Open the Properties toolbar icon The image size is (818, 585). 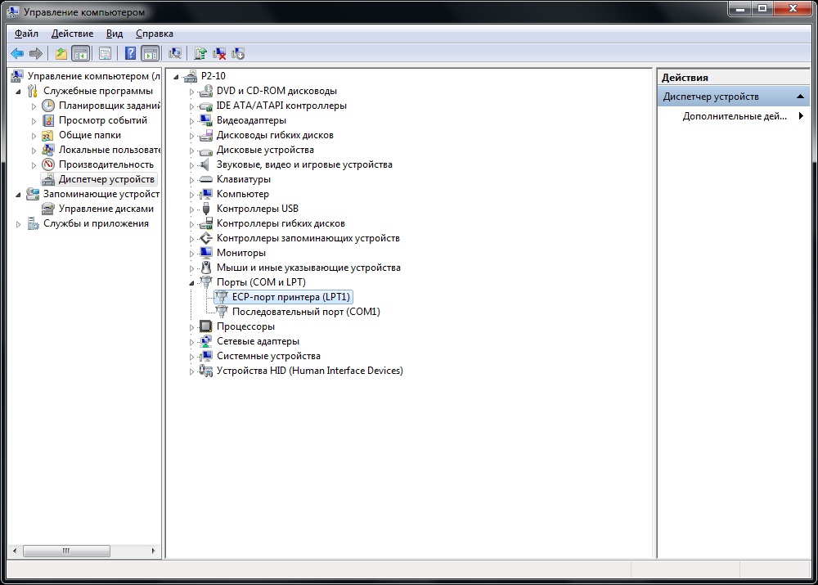pos(105,53)
